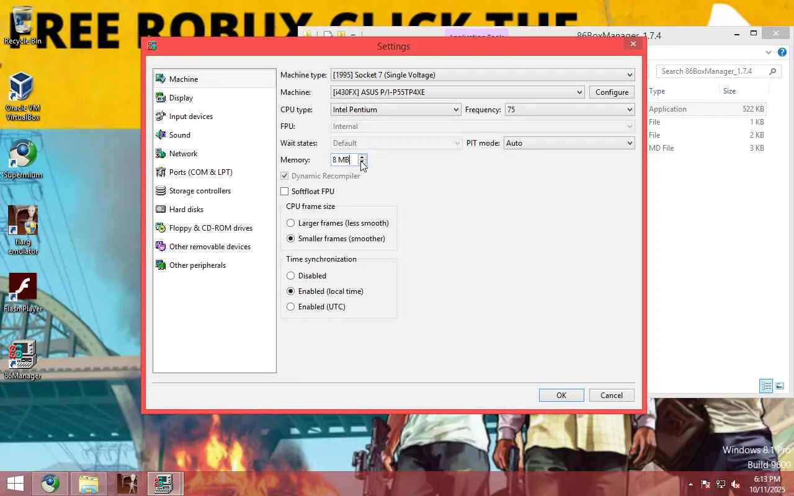Click the disabled Wait states dropdown
The image size is (794, 496).
point(396,143)
